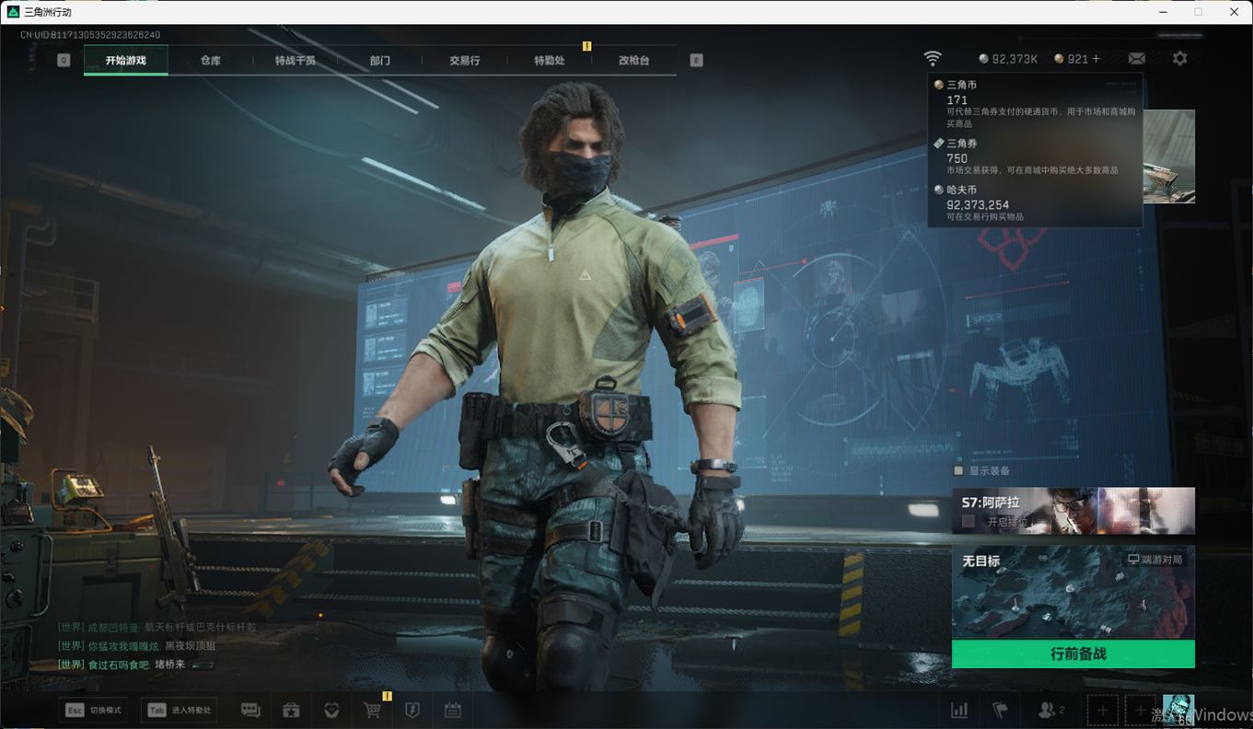Screen dimensions: 1253x729
Task: Open the settings gear icon
Action: (x=1179, y=59)
